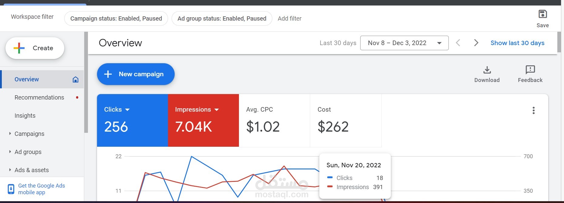564x203 pixels.
Task: Click the 700 axis label on chart
Action: [528, 156]
